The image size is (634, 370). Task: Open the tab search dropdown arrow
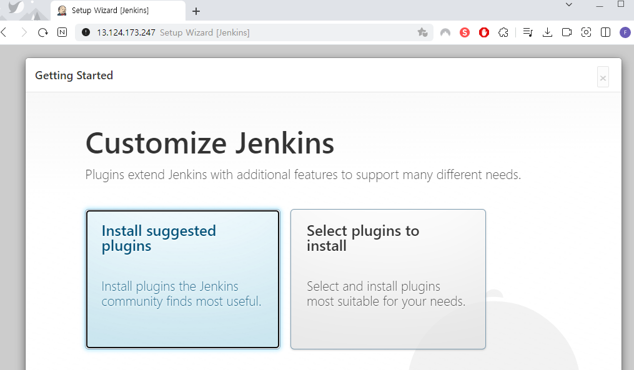pos(569,5)
